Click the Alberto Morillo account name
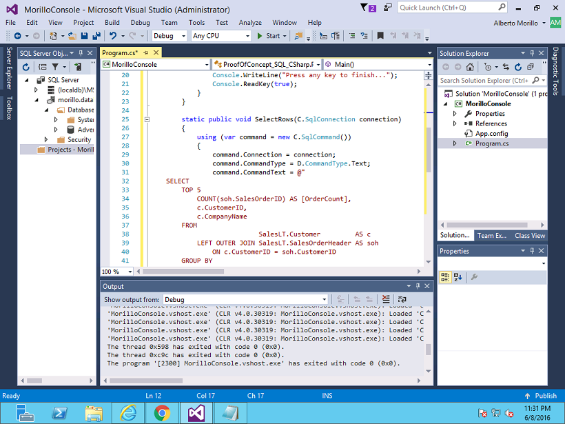 [515, 23]
